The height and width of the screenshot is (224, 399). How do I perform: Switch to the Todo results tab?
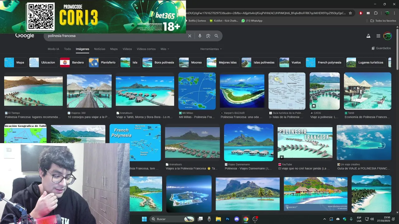[67, 49]
